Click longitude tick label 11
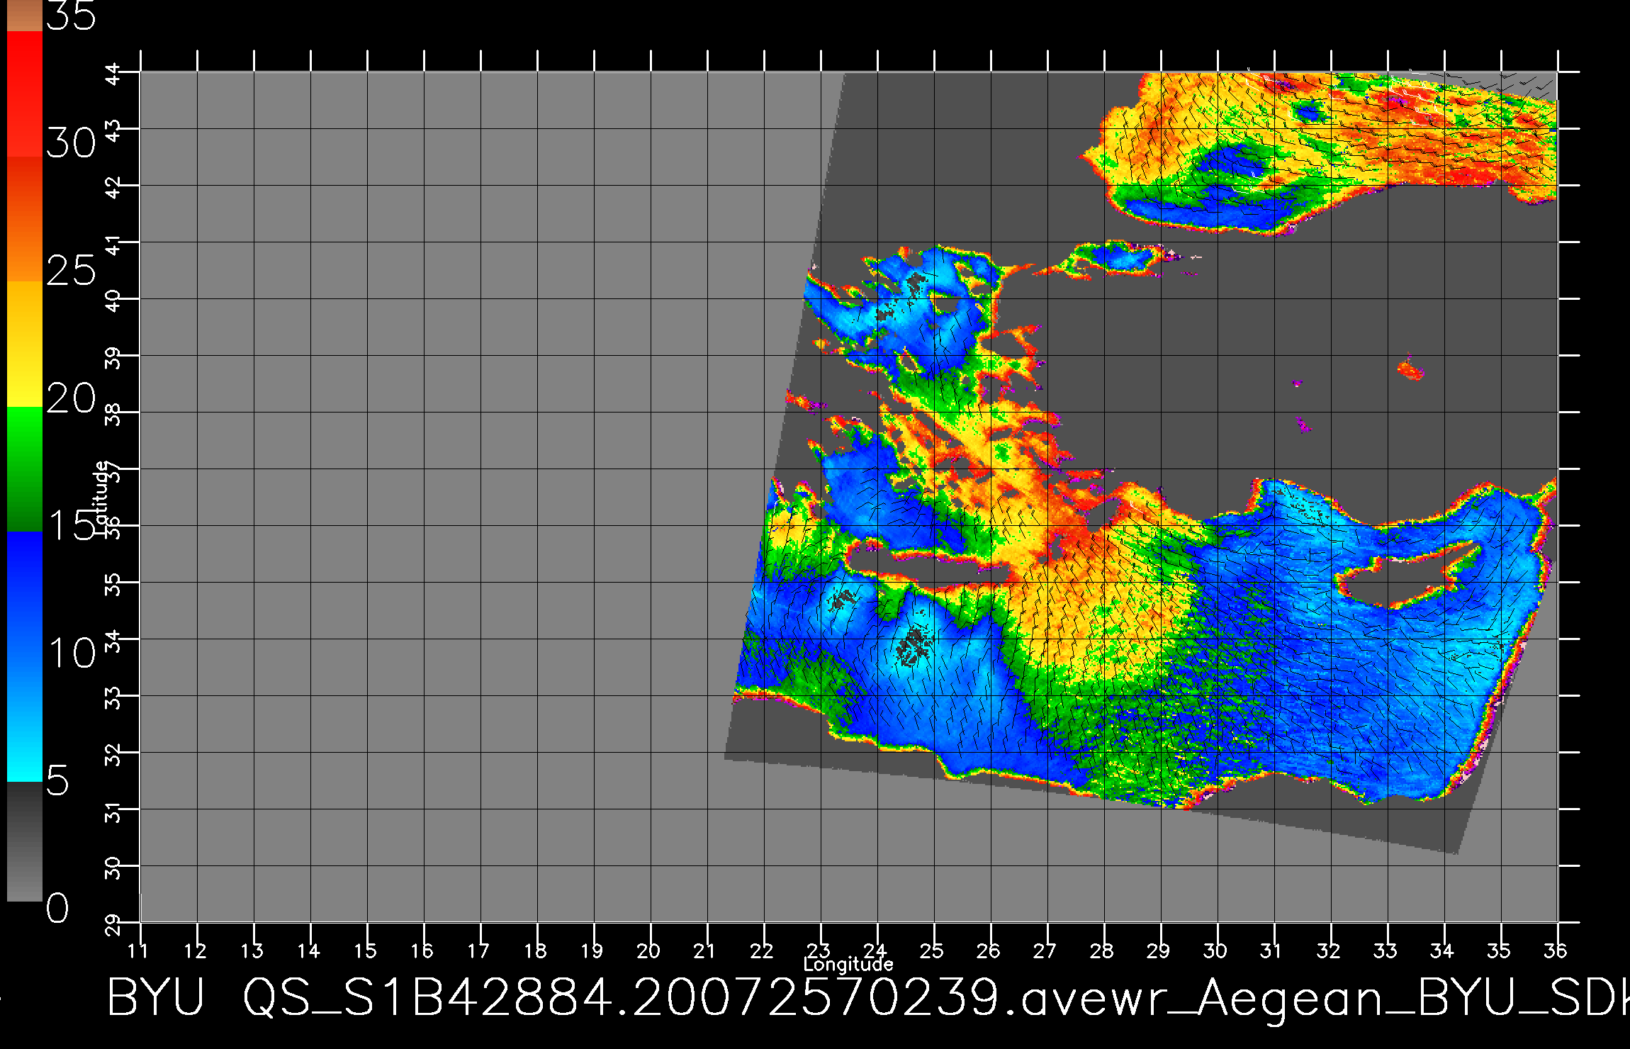 pos(138,950)
